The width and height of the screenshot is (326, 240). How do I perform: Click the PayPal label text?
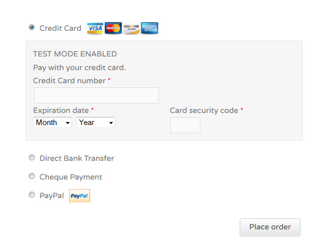click(x=51, y=196)
